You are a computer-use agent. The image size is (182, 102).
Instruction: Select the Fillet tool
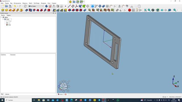(x=69, y=10)
